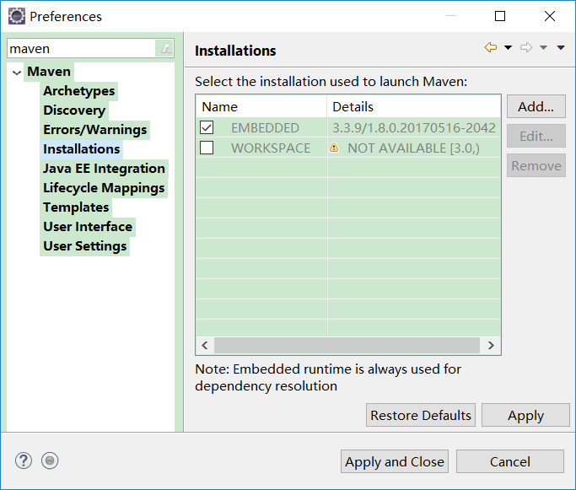
Task: Open the User Settings preference page
Action: point(85,246)
